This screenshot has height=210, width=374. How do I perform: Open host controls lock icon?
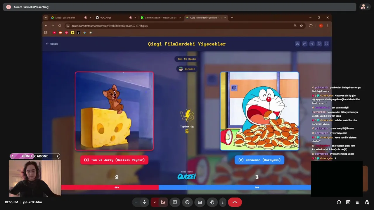pos(367,202)
